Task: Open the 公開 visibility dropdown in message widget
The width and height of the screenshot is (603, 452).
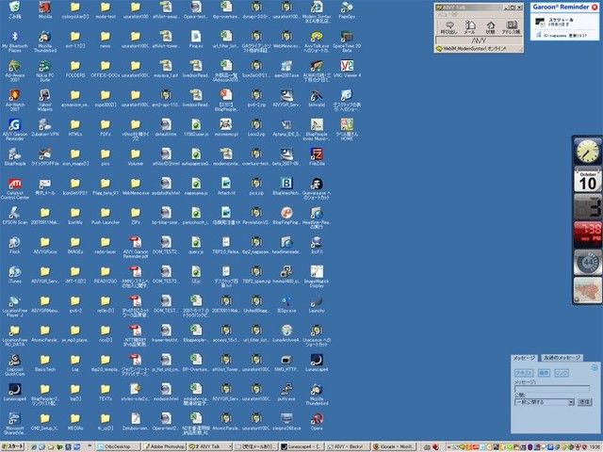Action: coord(545,402)
